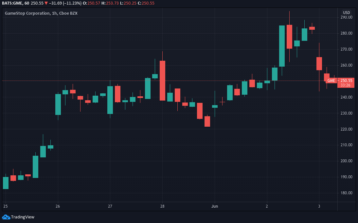Click the 190.00 price axis label
This screenshot has width=358, height=223.
[346, 177]
